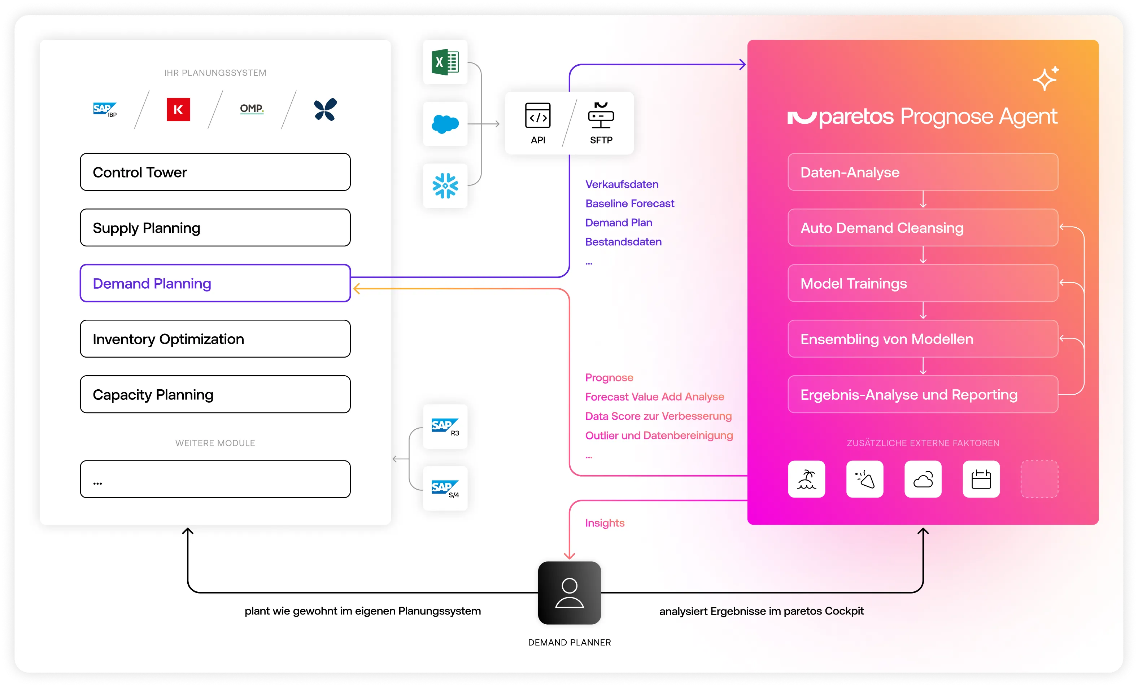Click the Salesforce cloud icon

(445, 124)
